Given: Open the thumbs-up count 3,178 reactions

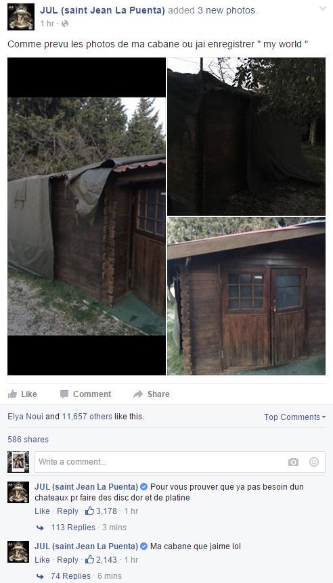Looking at the screenshot, I should [x=101, y=511].
